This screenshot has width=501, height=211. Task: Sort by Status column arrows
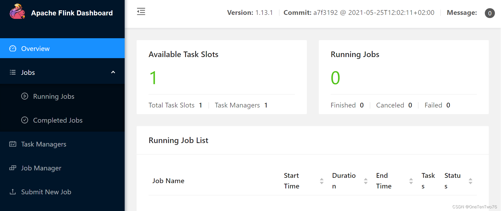(470, 181)
